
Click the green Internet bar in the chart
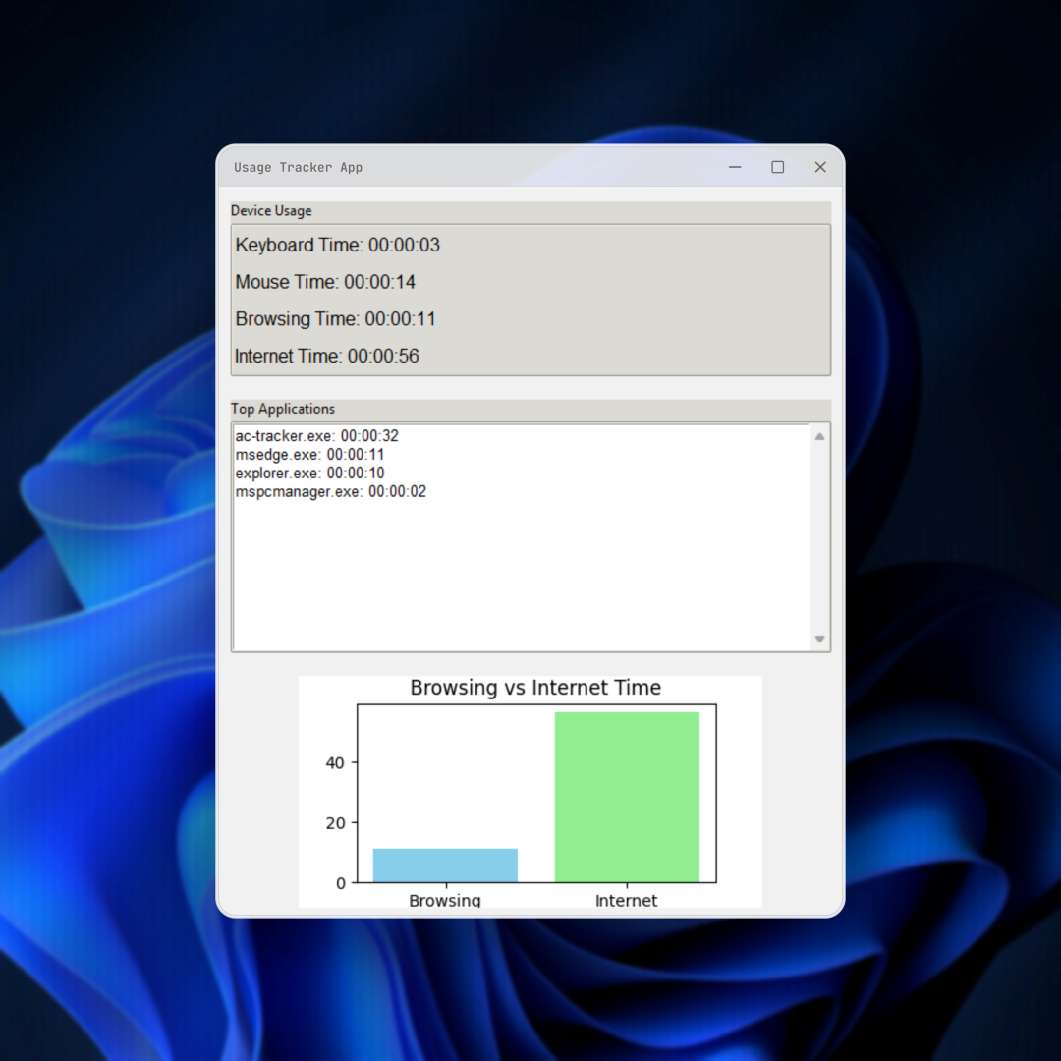pos(627,796)
